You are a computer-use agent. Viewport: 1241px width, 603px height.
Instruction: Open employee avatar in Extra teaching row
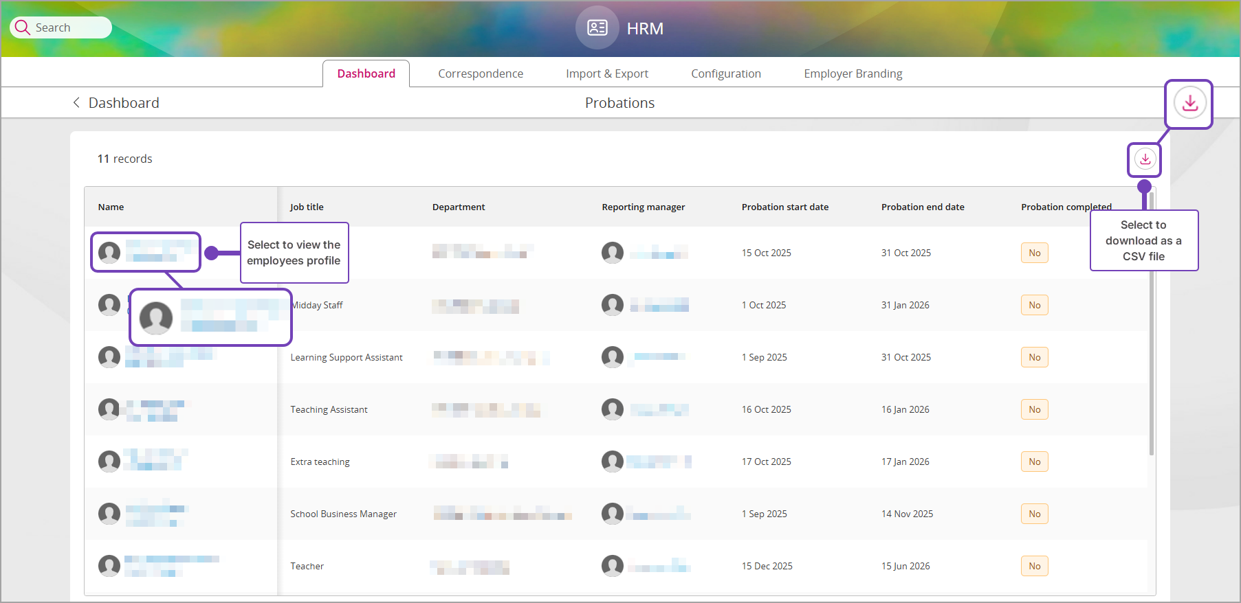pos(109,462)
